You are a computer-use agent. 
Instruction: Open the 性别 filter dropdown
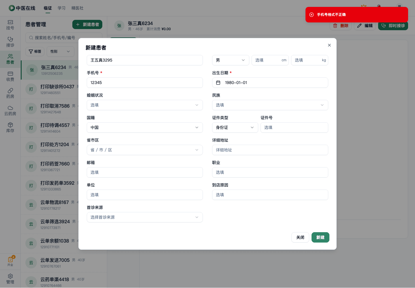(61, 52)
